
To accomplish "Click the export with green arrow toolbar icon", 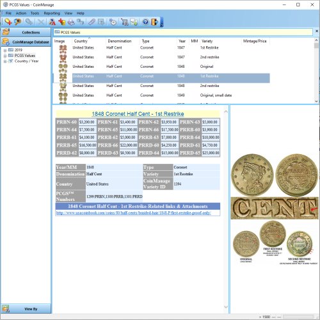I will pyautogui.click(x=134, y=22).
